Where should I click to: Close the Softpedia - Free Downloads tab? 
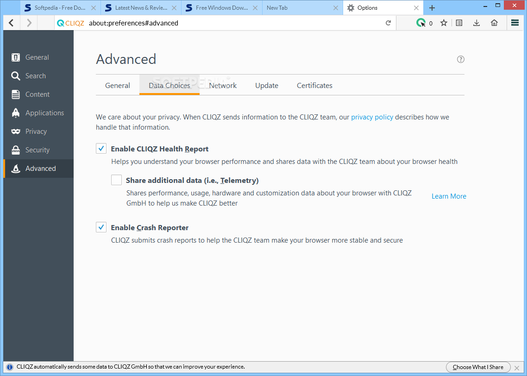click(x=94, y=8)
